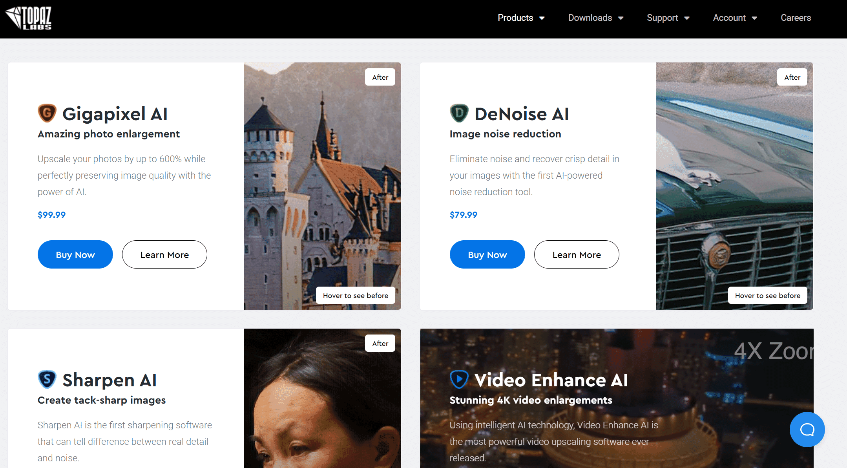Open the Products menu

pyautogui.click(x=515, y=18)
